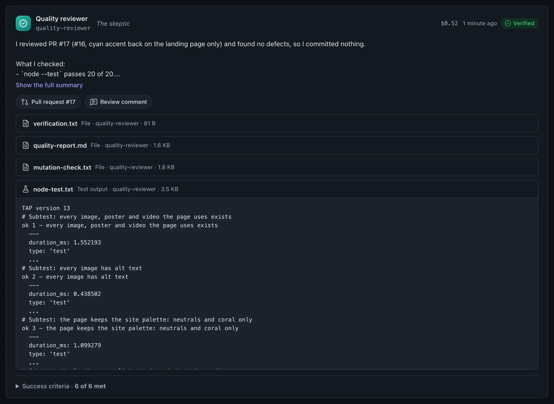This screenshot has height=404, width=554.
Task: Open quality-report.md file row
Action: (x=277, y=145)
